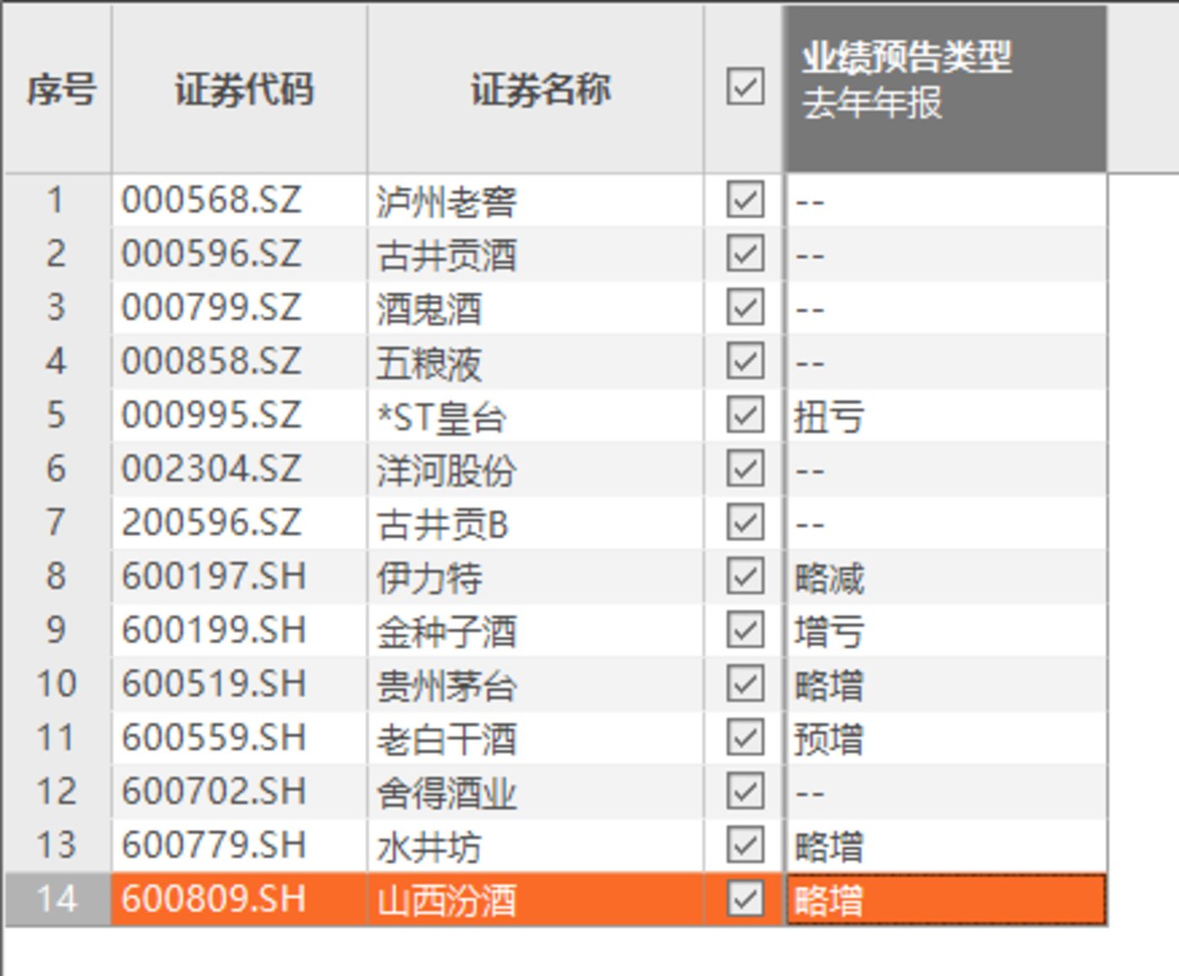1179x976 pixels.
Task: Click the 序号 column header
Action: click(x=58, y=89)
